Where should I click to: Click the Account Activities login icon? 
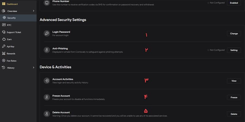pos(47,81)
